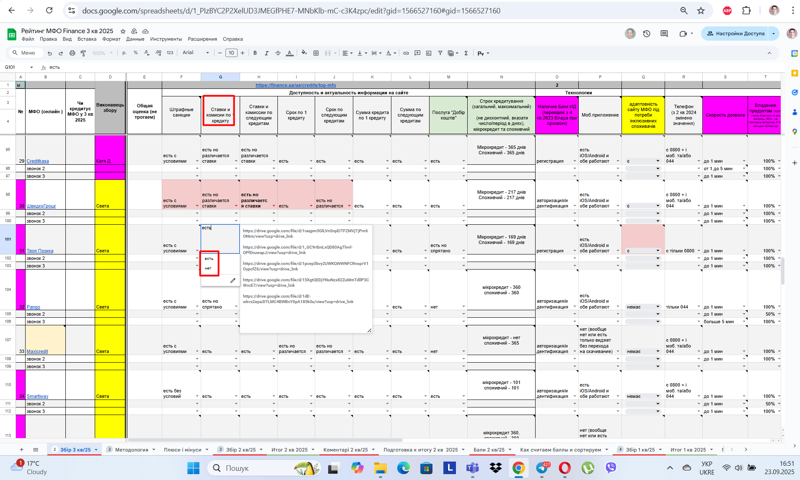Open finance.ua top-mfo link
The height and width of the screenshot is (480, 800).
click(296, 85)
